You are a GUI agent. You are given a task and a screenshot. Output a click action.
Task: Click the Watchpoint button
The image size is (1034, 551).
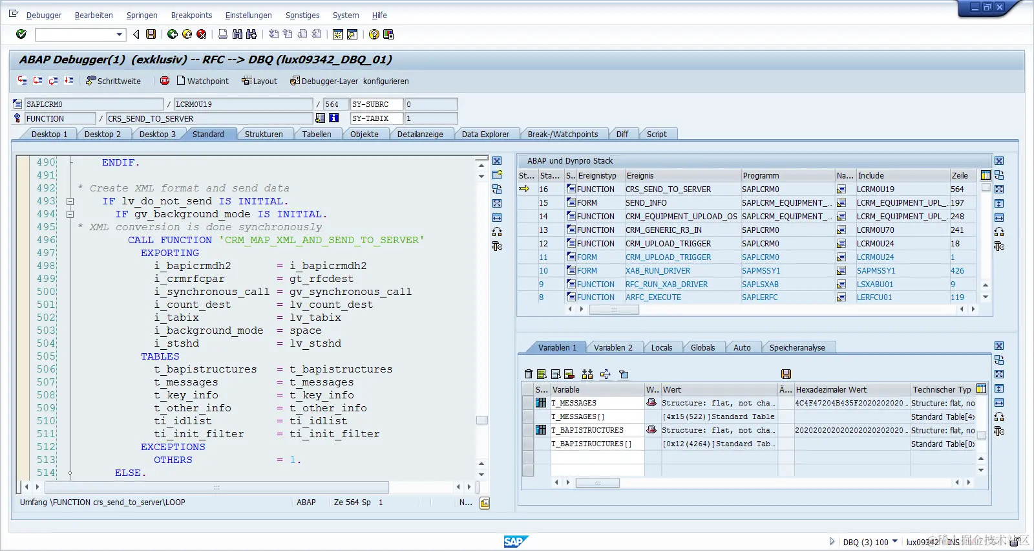tap(202, 81)
